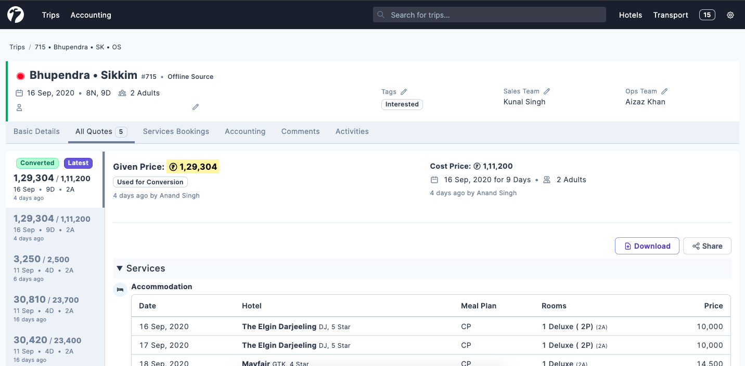Open settings via the gear icon
745x366 pixels.
pos(730,15)
